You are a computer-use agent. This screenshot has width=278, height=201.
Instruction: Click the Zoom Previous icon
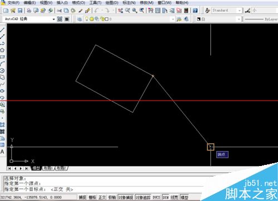point(142,11)
